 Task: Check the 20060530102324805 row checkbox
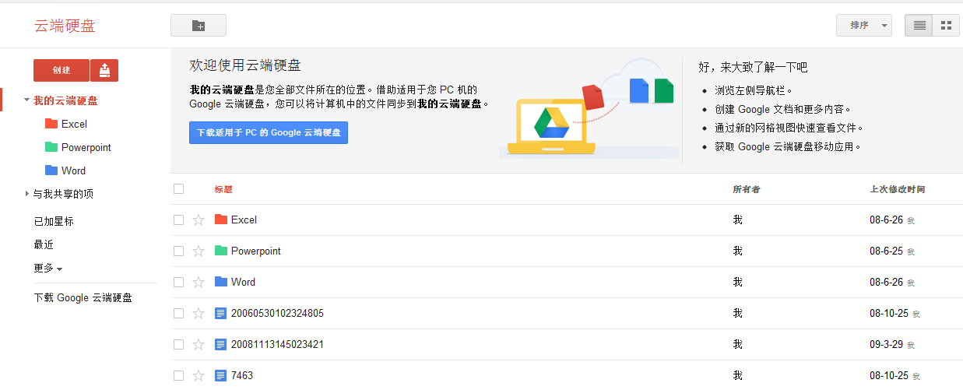pos(179,313)
